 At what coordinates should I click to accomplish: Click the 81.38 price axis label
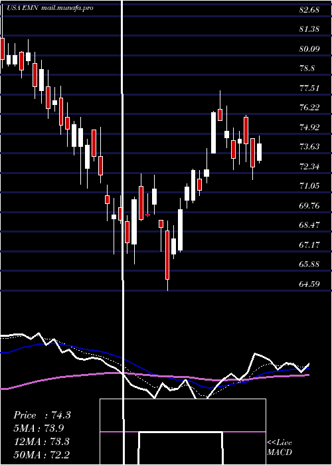click(x=309, y=29)
